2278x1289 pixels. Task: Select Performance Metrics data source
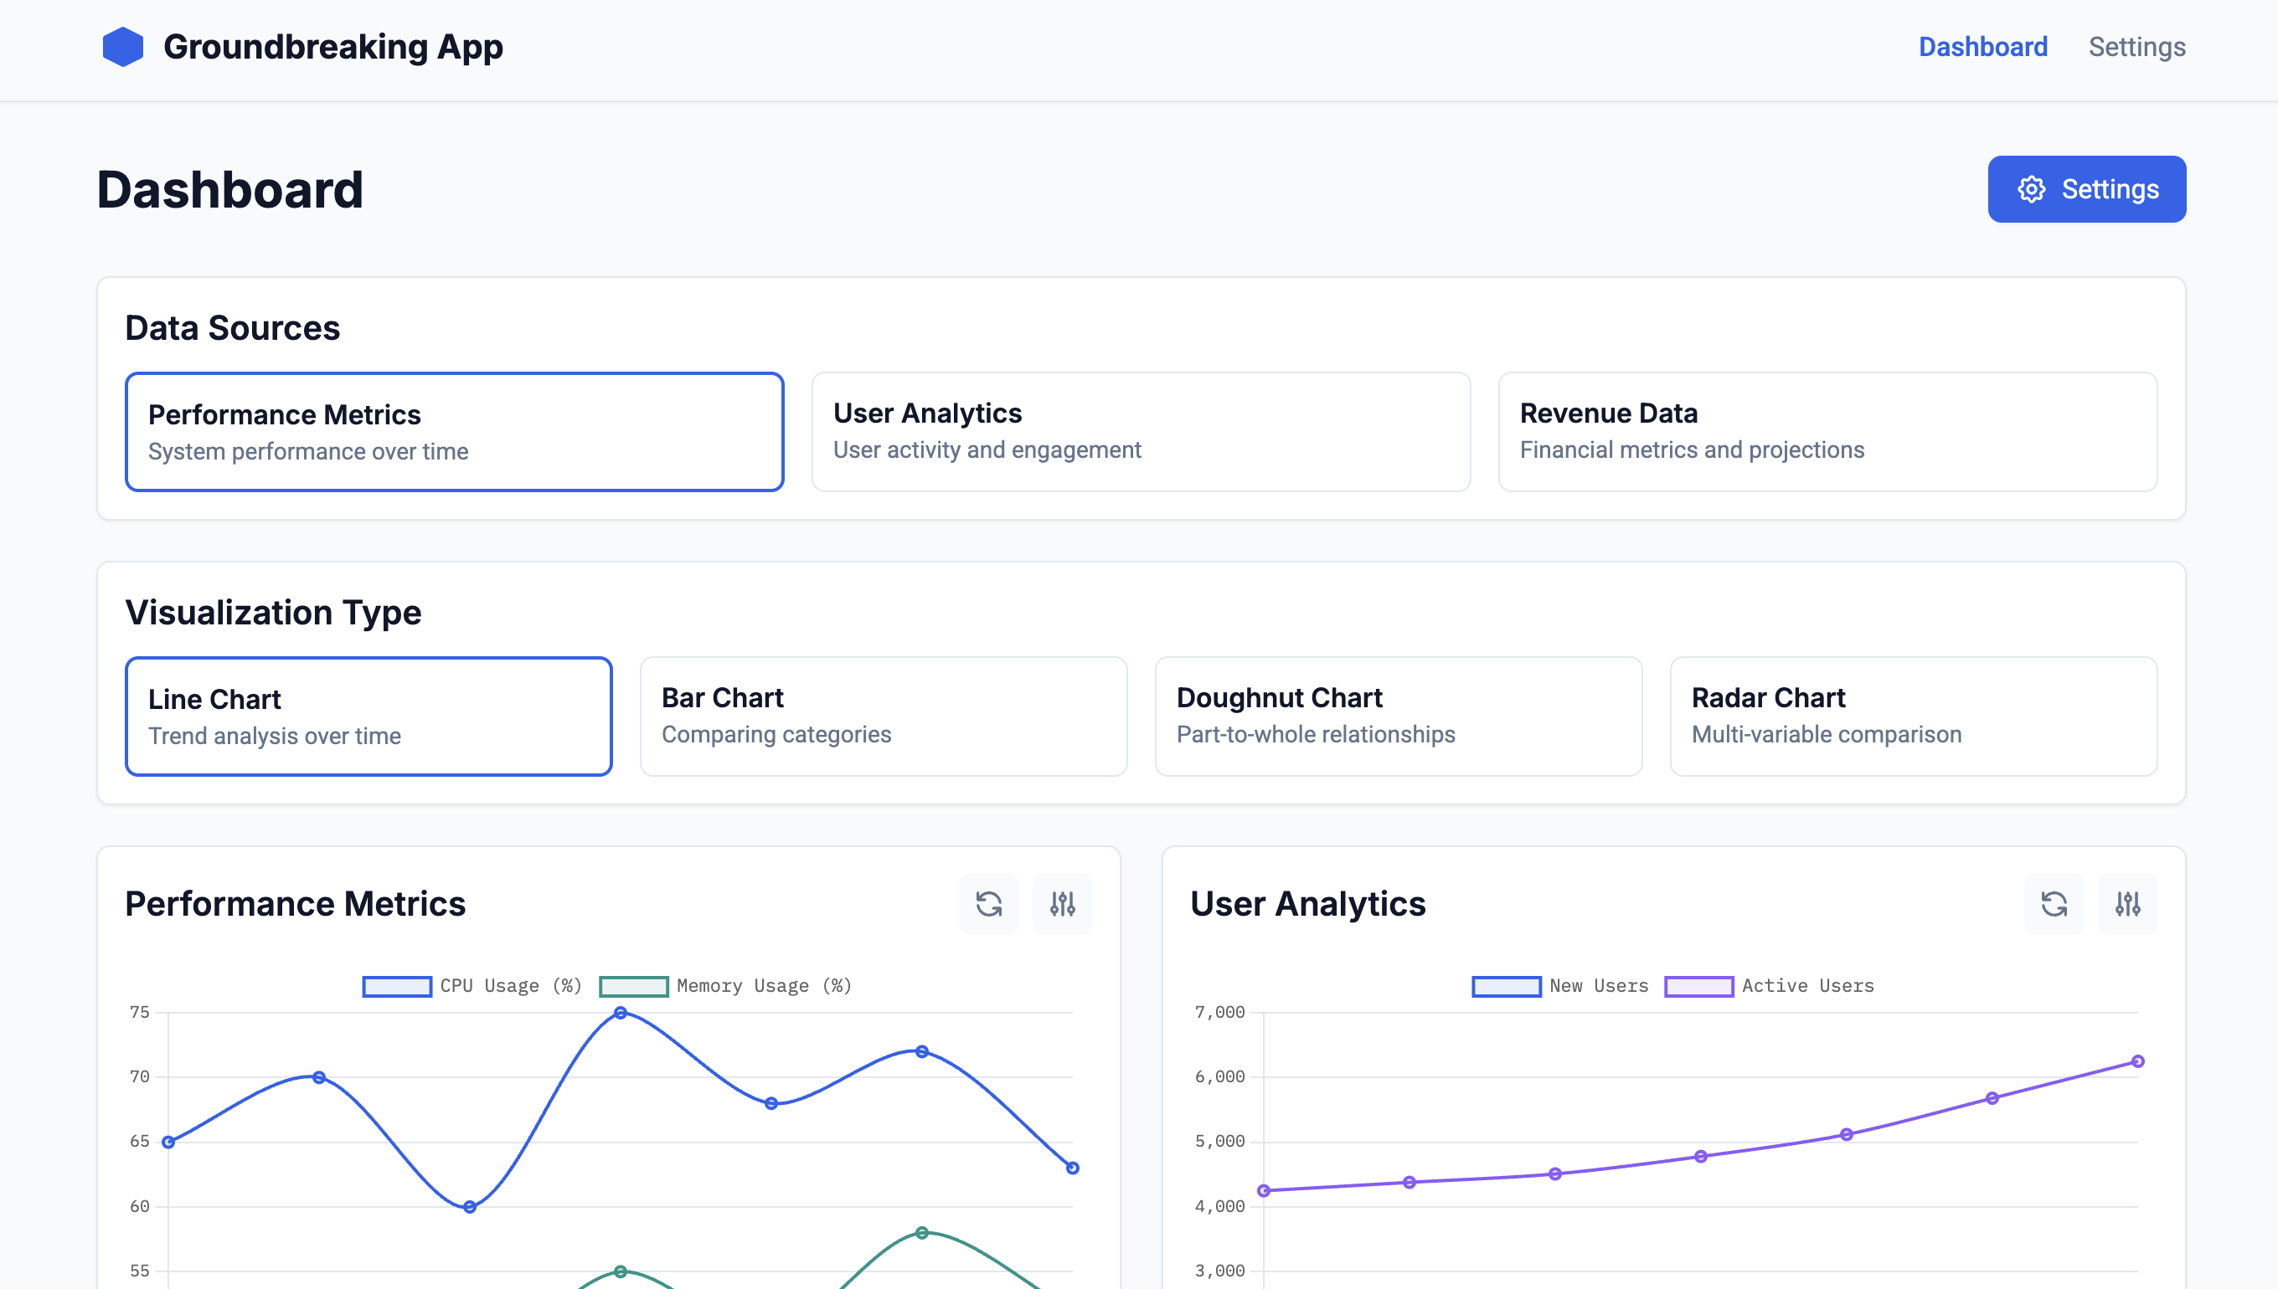point(455,432)
